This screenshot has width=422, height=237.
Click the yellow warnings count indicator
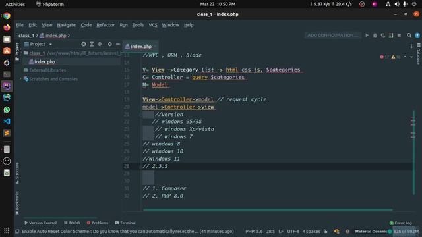pyautogui.click(x=396, y=57)
